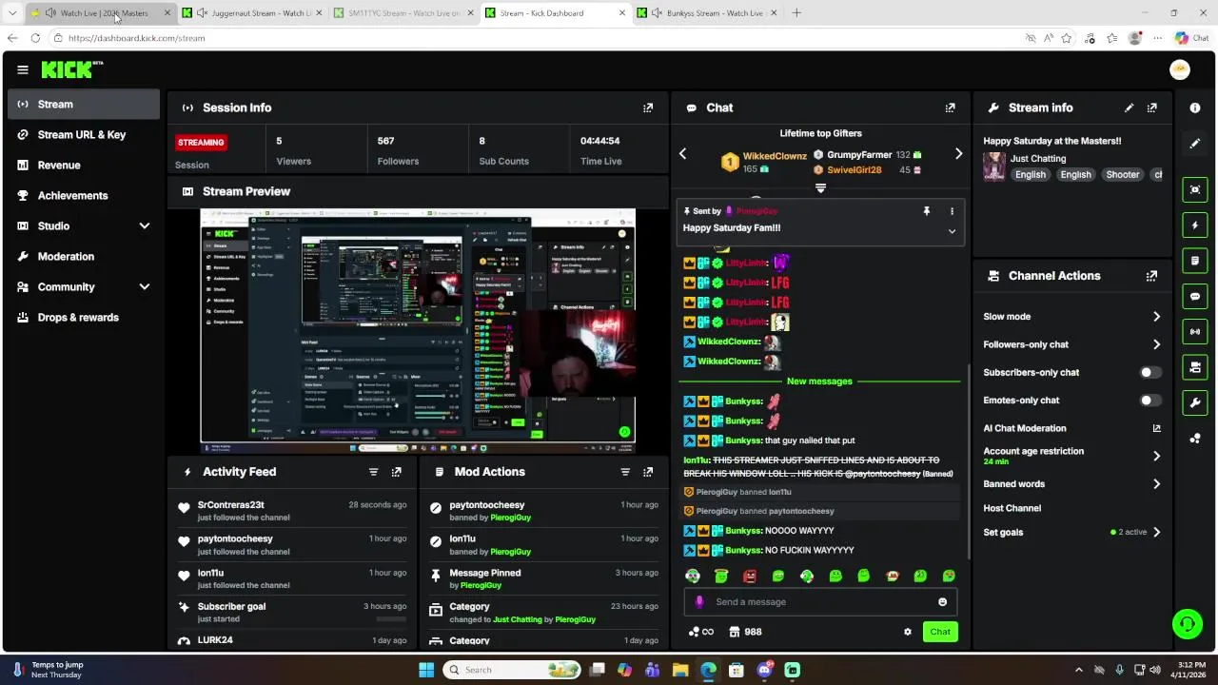The image size is (1218, 685).
Task: Toggle the wrench stream info widget in right rail
Action: [1195, 402]
